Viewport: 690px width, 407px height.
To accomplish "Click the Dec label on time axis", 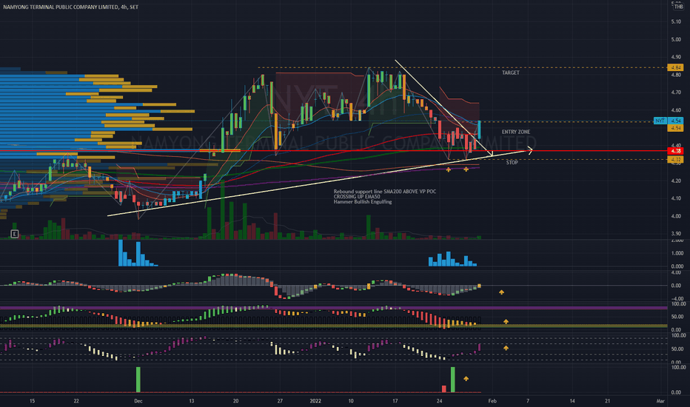I will click(138, 401).
